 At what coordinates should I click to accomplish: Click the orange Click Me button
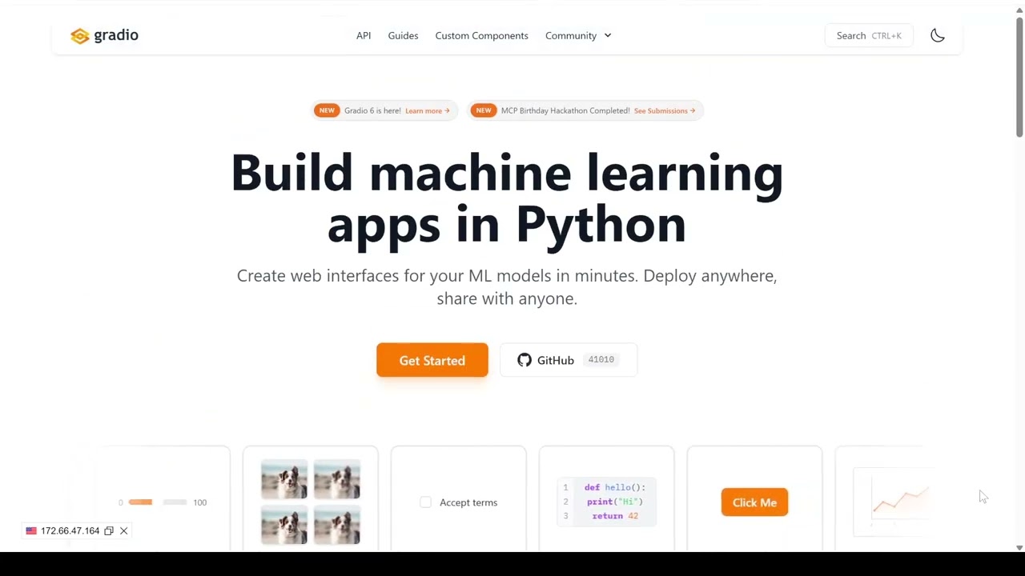pyautogui.click(x=754, y=502)
